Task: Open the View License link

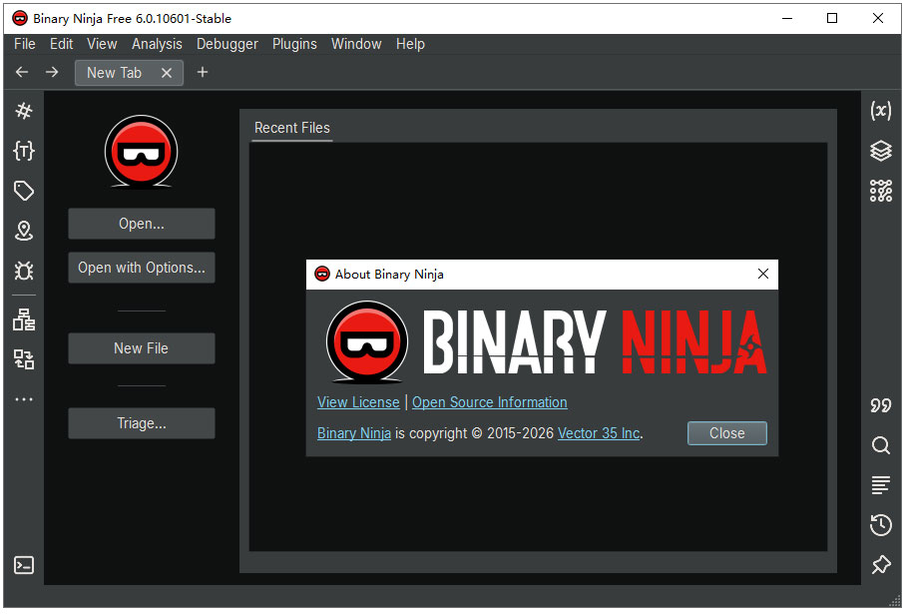Action: click(358, 402)
